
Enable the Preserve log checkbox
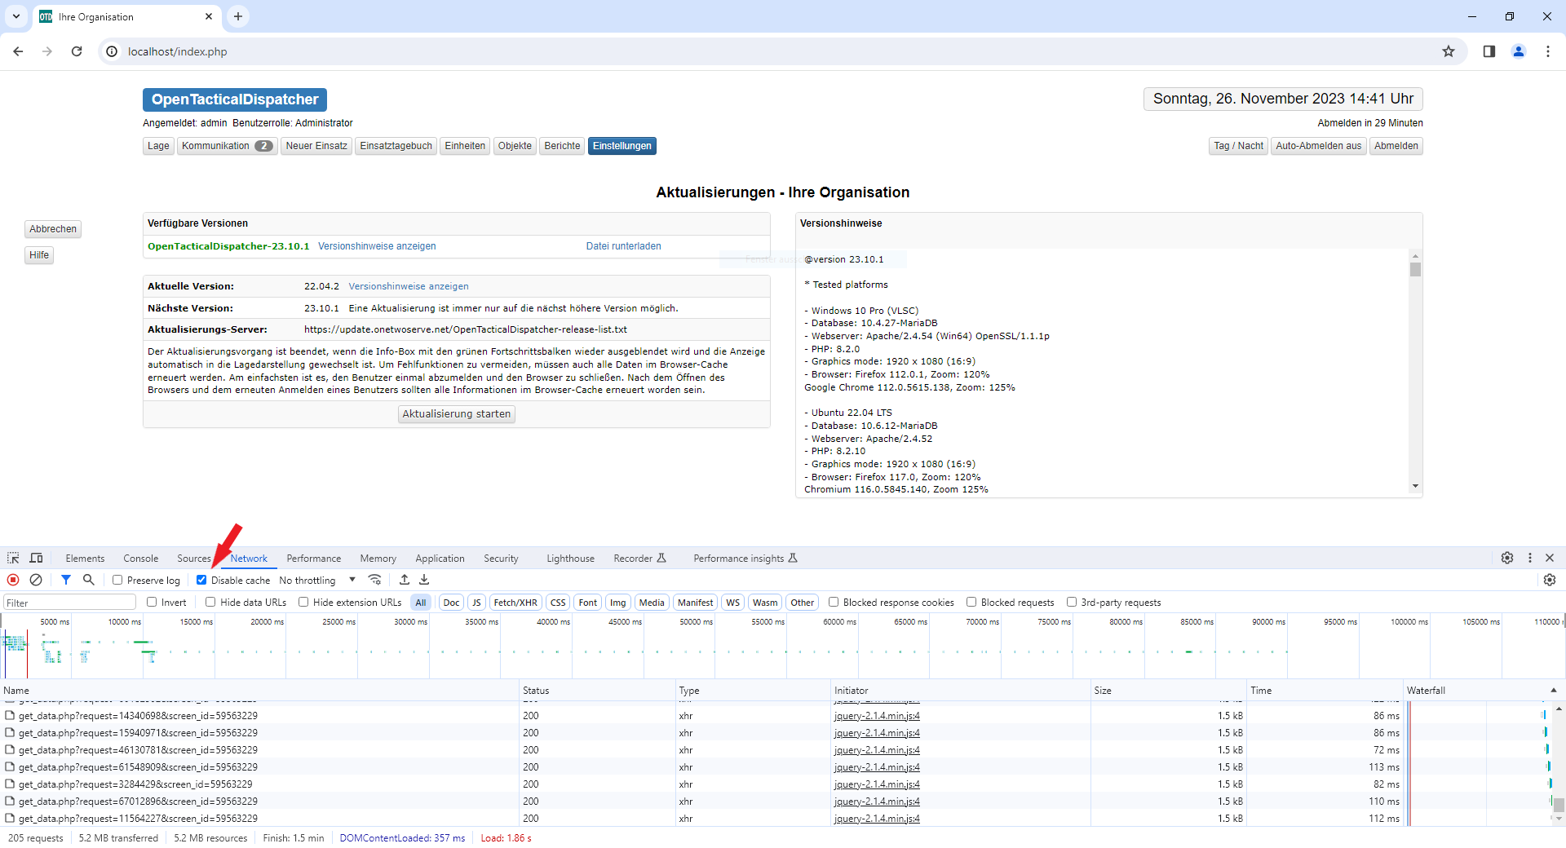coord(117,580)
